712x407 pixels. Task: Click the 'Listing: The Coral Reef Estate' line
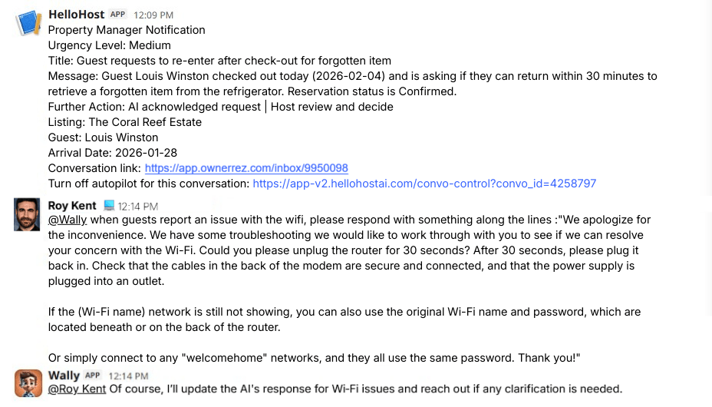[125, 122]
